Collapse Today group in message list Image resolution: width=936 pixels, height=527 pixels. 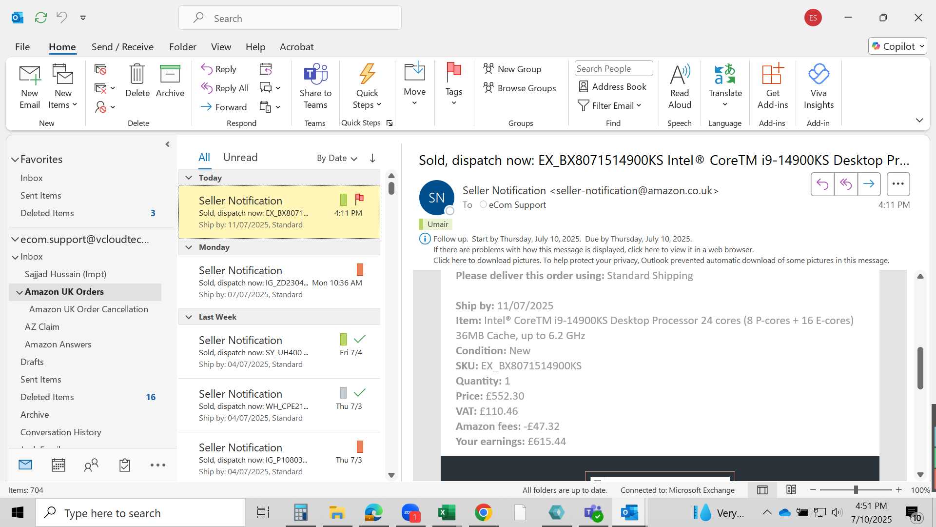[x=189, y=178]
